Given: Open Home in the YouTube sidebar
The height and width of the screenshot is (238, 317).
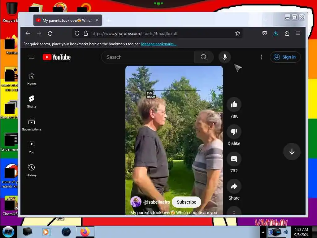Looking at the screenshot, I should click(32, 79).
